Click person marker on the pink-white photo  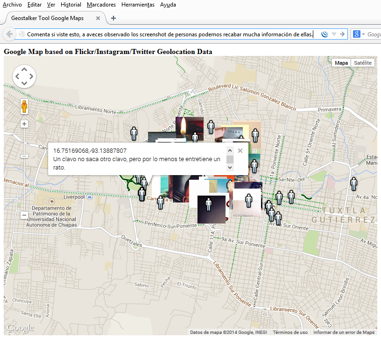pyautogui.click(x=248, y=201)
